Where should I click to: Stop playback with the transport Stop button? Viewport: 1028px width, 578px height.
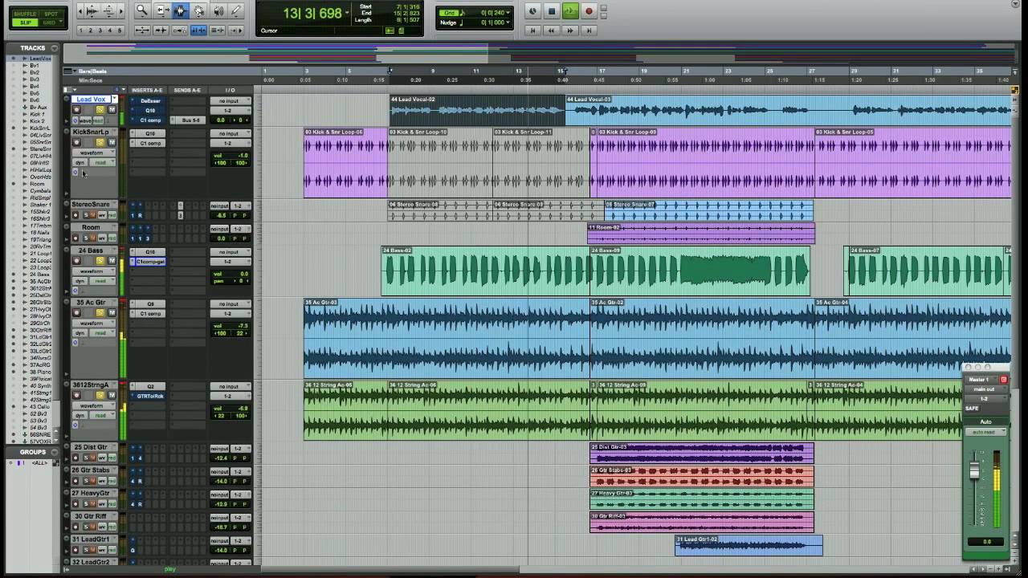pos(552,11)
